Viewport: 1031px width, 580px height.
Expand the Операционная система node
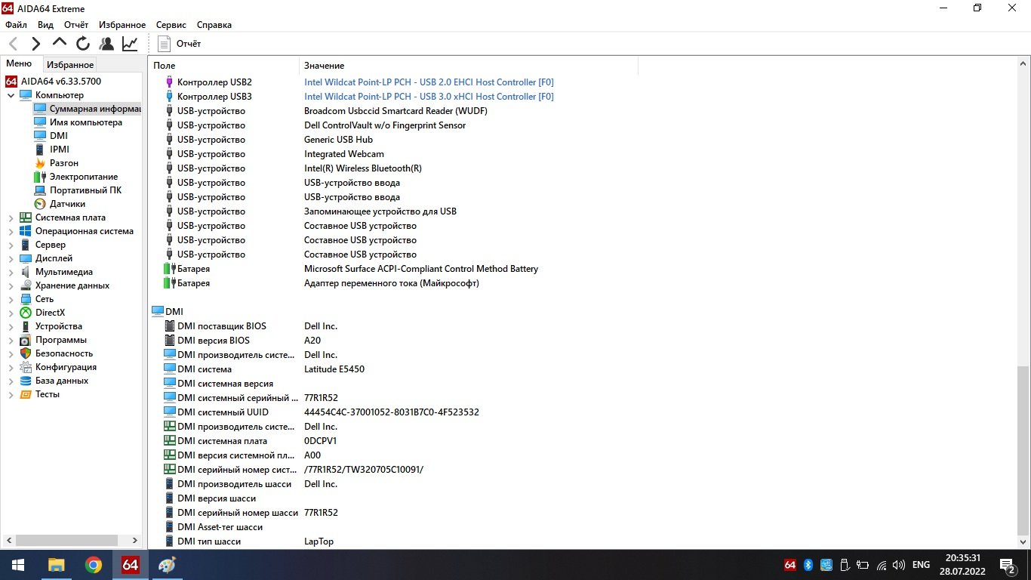(x=11, y=231)
